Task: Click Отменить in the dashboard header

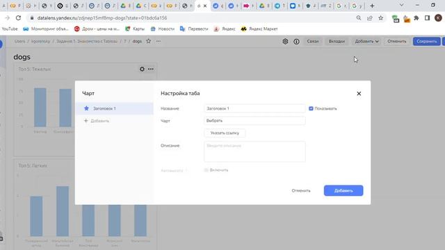Action: (x=397, y=42)
